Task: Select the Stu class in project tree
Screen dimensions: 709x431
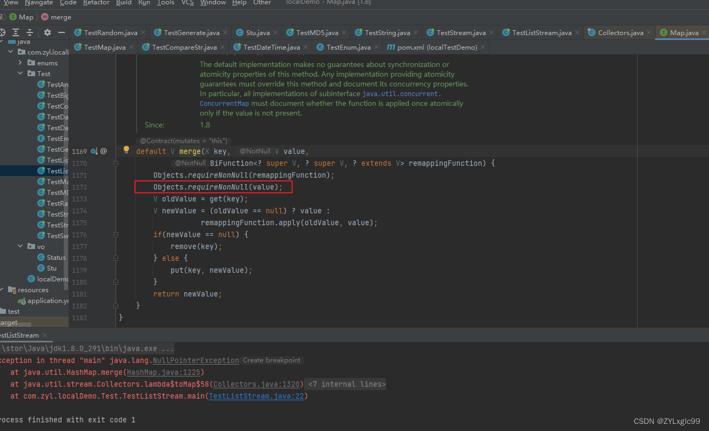Action: (x=52, y=268)
